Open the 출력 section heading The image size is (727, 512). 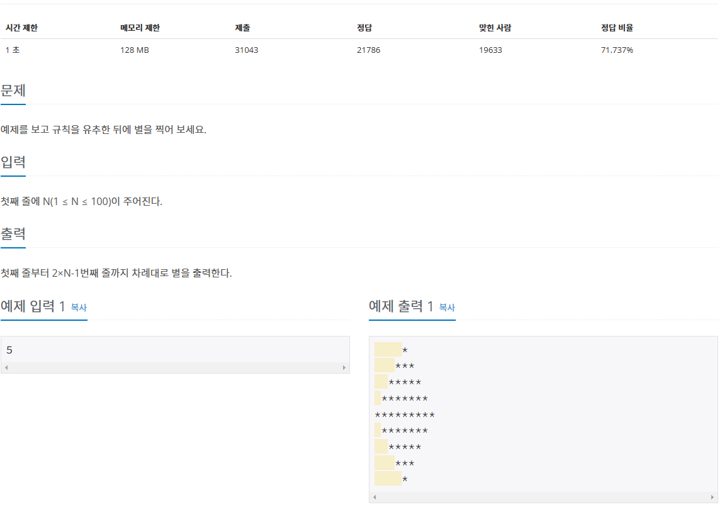coord(13,233)
